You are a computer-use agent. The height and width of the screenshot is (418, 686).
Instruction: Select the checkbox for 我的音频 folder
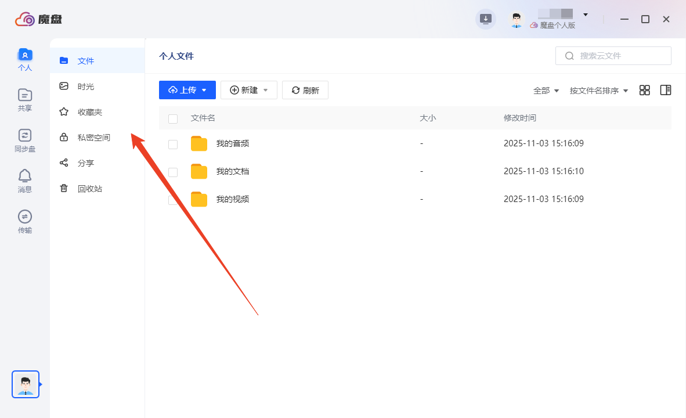coord(172,144)
